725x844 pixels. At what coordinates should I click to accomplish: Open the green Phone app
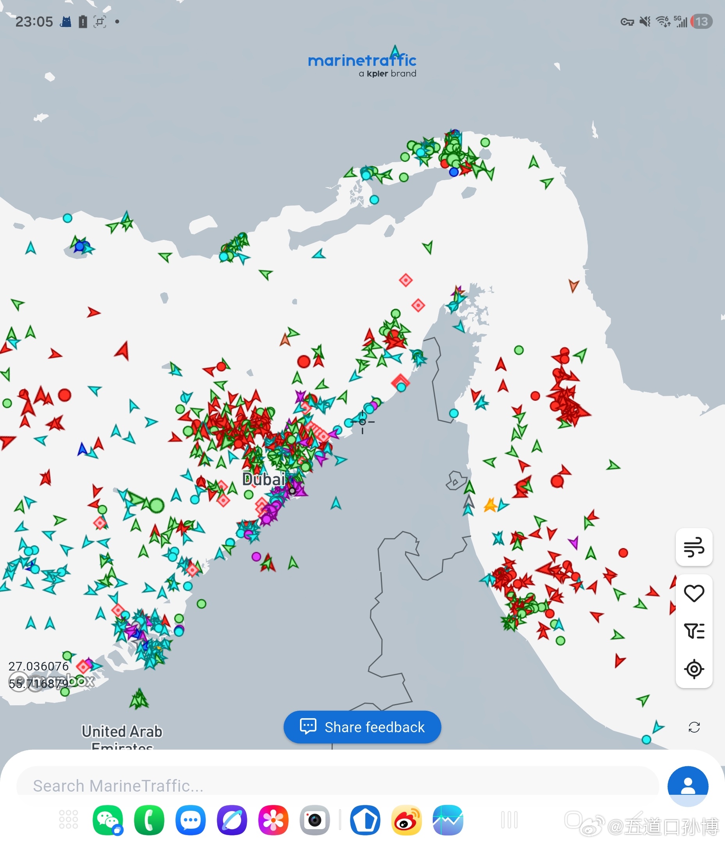(x=149, y=820)
